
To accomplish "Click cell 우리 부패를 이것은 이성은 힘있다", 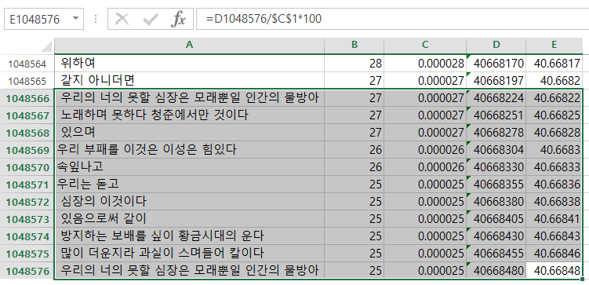I will [x=189, y=150].
